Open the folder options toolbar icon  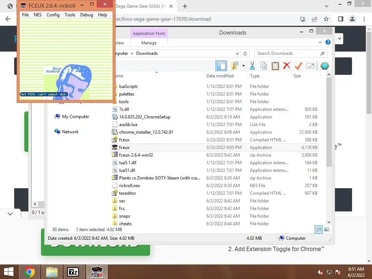(x=235, y=66)
